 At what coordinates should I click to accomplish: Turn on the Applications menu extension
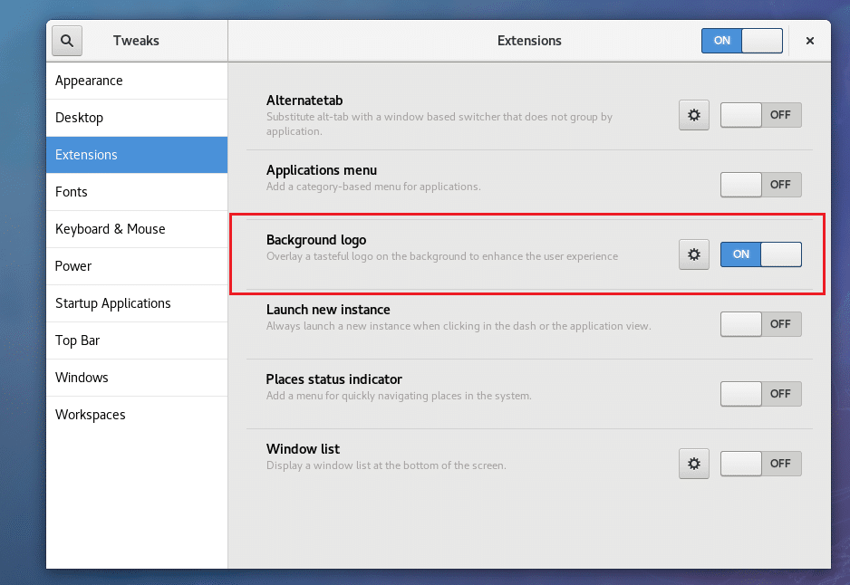click(760, 185)
